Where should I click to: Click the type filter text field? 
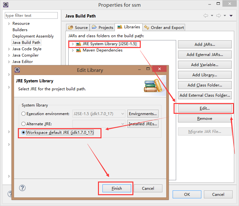click(x=31, y=16)
